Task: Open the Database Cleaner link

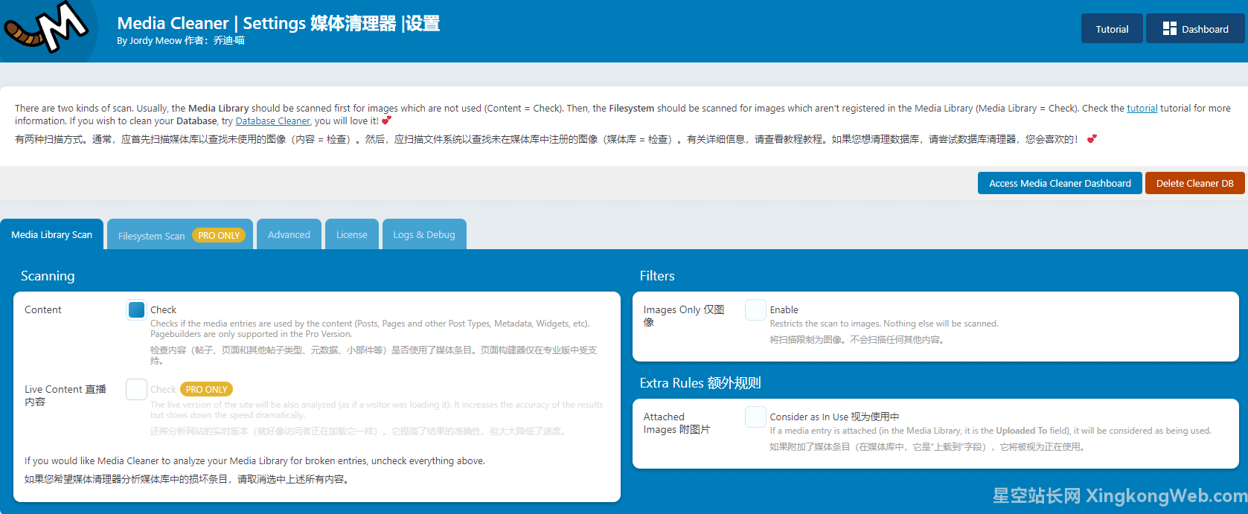Action: [x=272, y=121]
